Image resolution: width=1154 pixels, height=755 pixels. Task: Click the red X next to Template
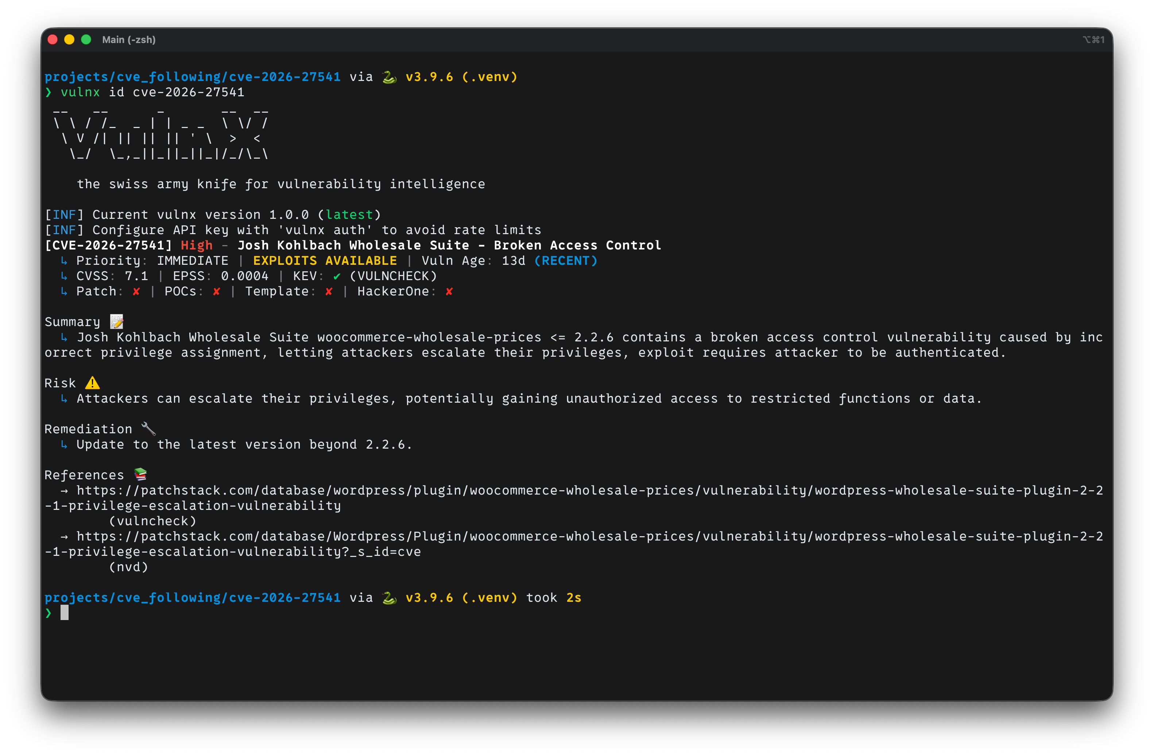click(x=329, y=291)
